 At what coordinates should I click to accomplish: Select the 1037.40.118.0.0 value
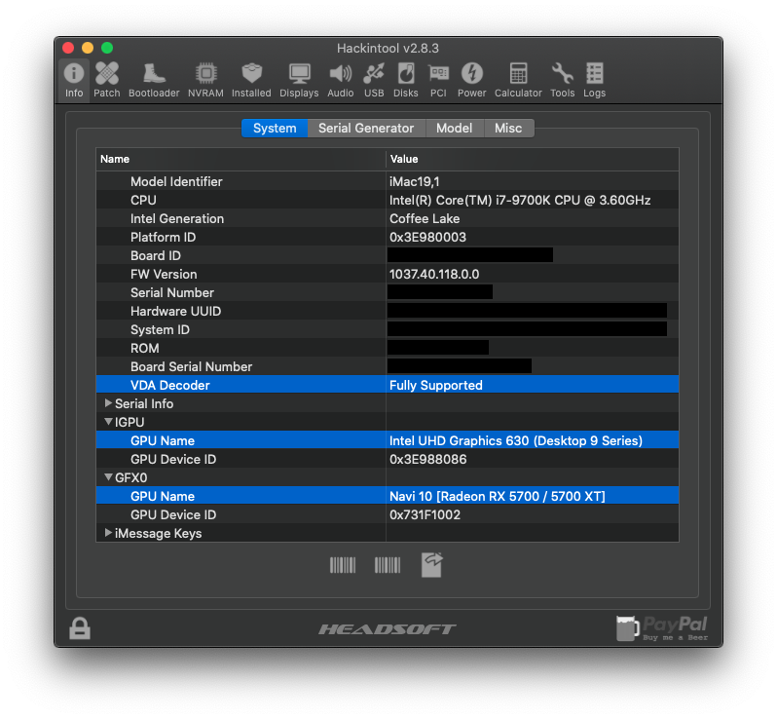pyautogui.click(x=434, y=274)
